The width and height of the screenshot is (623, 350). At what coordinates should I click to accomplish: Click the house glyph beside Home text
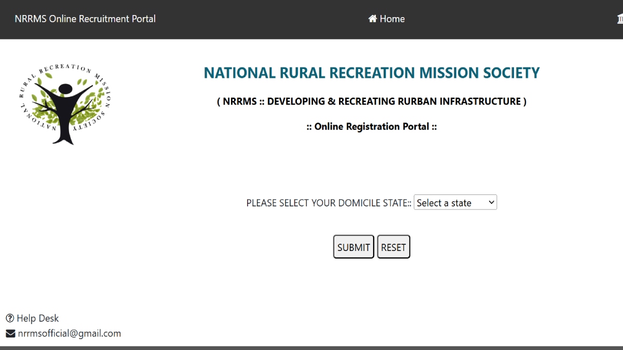(372, 18)
